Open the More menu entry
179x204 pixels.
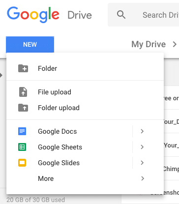85,178
